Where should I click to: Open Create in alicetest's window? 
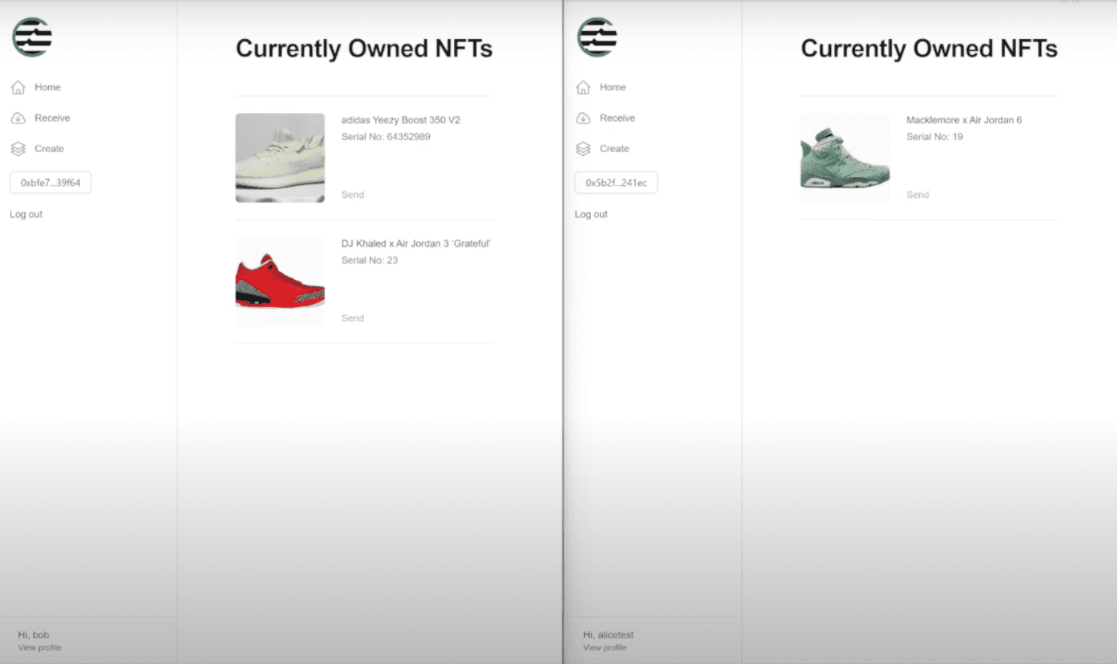click(614, 149)
